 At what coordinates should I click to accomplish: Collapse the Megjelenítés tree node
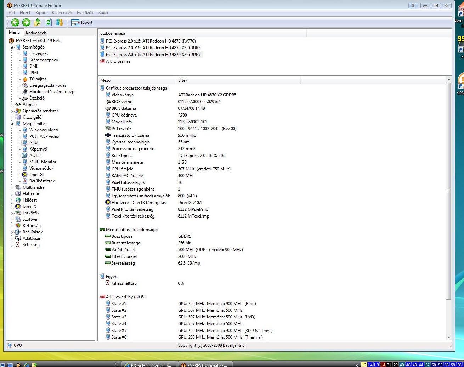pos(12,124)
